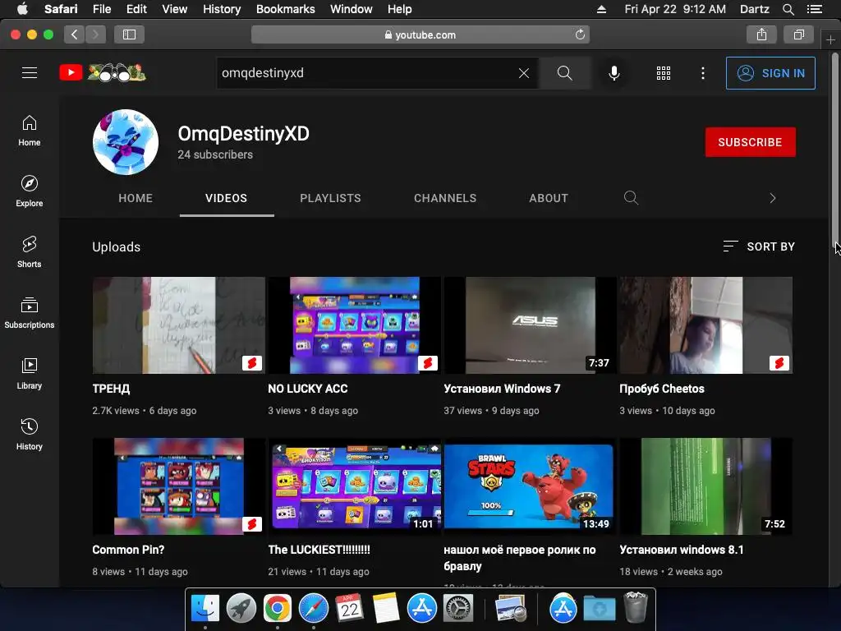Open the View menu
841x631 pixels.
(x=174, y=9)
